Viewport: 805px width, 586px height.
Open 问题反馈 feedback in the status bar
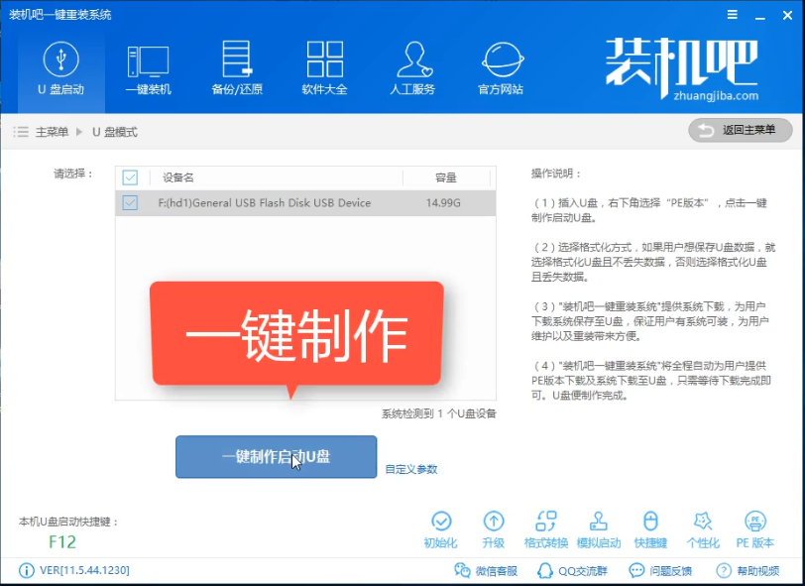[659, 572]
